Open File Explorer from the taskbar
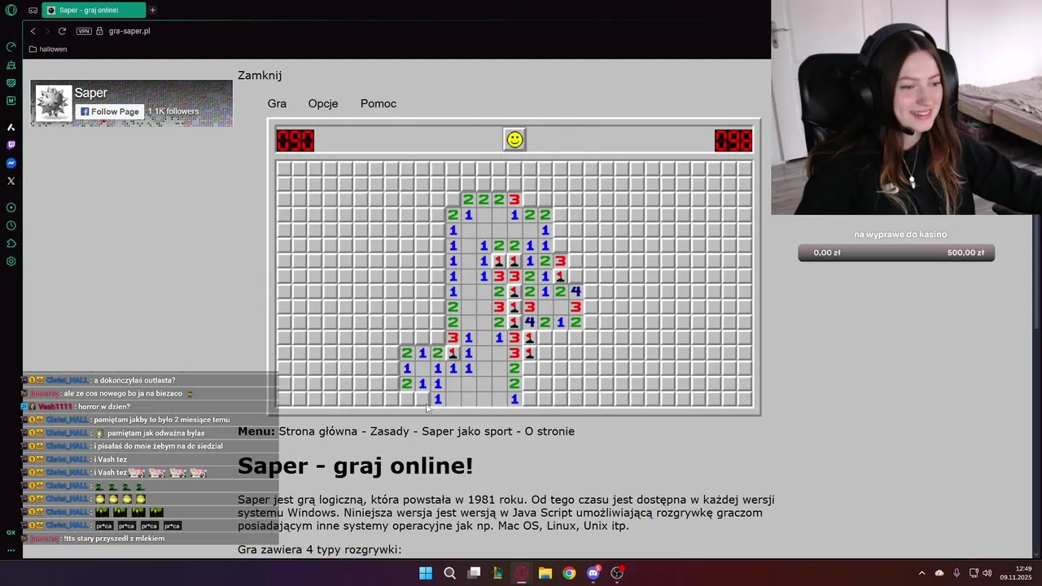This screenshot has height=586, width=1042. click(545, 573)
